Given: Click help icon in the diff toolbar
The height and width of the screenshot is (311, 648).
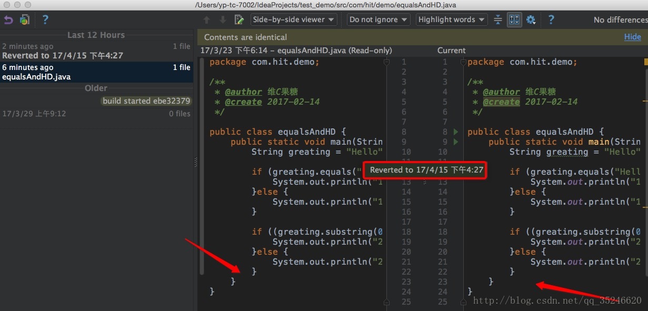Looking at the screenshot, I should click(551, 20).
